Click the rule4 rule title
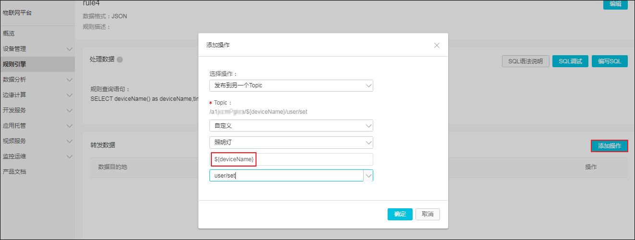Image resolution: width=635 pixels, height=240 pixels. (x=92, y=3)
